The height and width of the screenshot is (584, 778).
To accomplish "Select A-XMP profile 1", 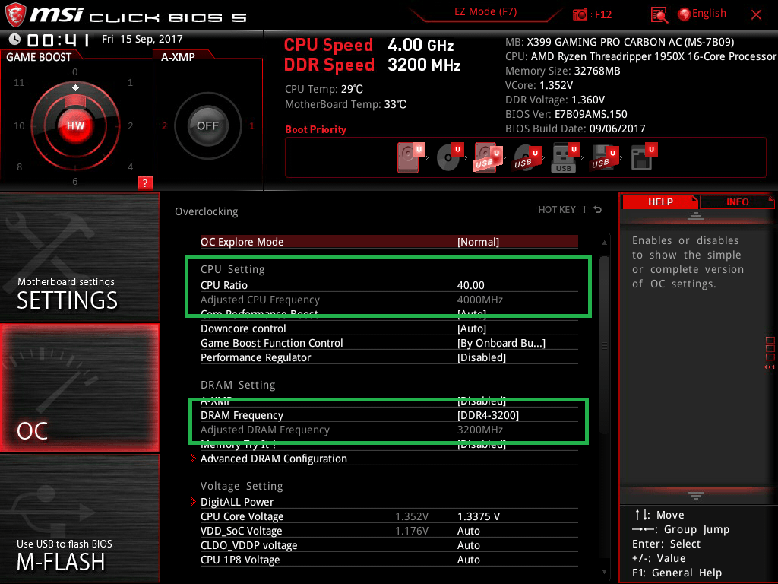I will (x=251, y=125).
